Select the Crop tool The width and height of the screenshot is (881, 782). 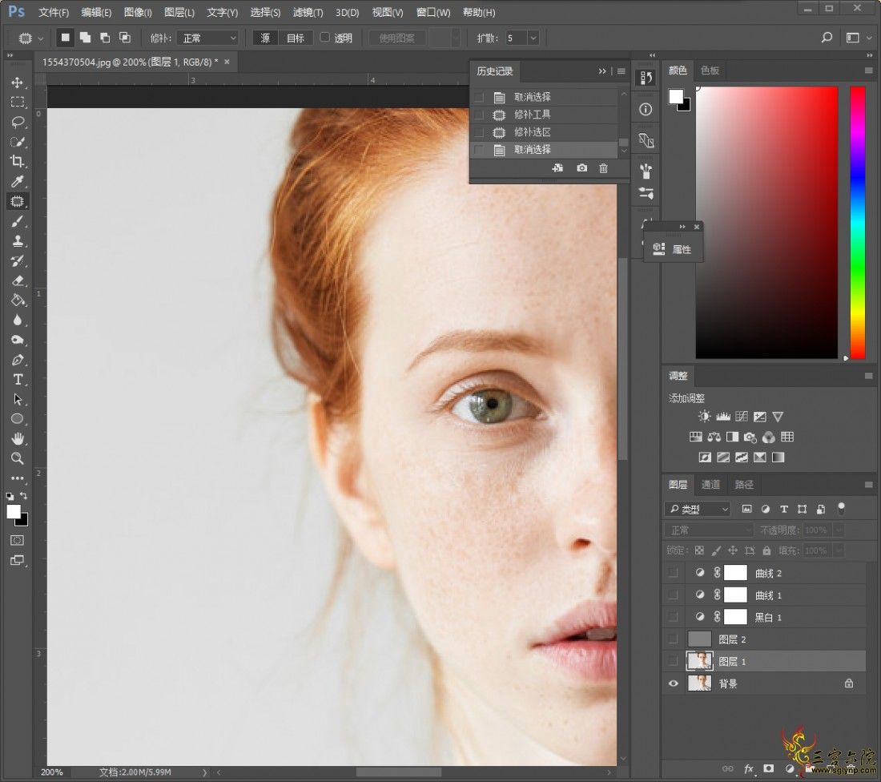click(x=18, y=161)
